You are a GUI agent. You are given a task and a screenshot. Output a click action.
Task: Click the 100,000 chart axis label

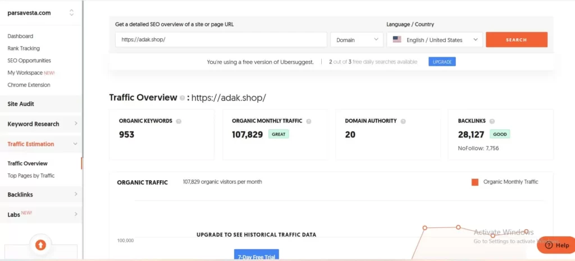(x=125, y=240)
